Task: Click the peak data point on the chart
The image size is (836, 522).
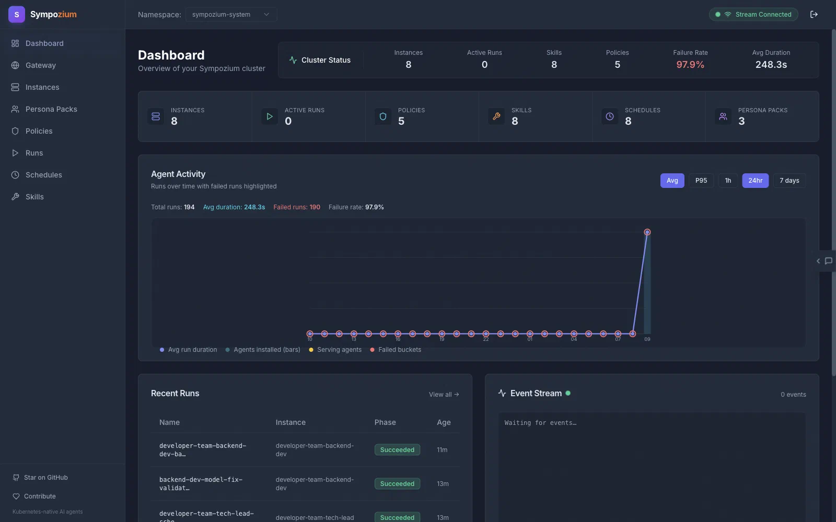Action: pyautogui.click(x=647, y=232)
